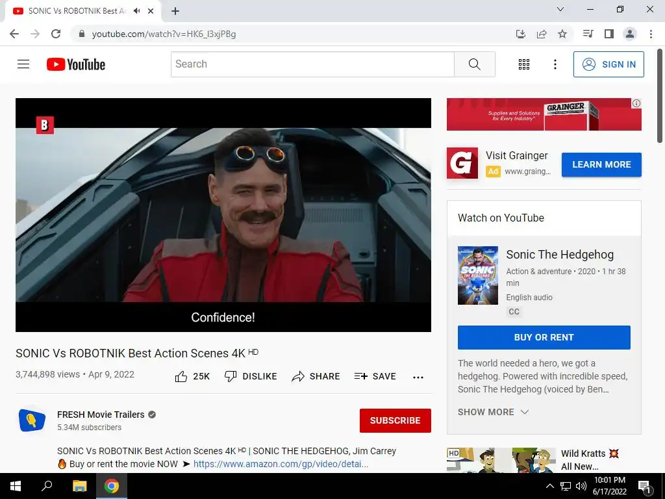
Task: Open Chrome profile avatar
Action: point(630,34)
